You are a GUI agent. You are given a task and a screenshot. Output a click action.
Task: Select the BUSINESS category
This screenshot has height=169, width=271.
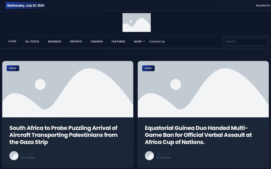click(55, 42)
